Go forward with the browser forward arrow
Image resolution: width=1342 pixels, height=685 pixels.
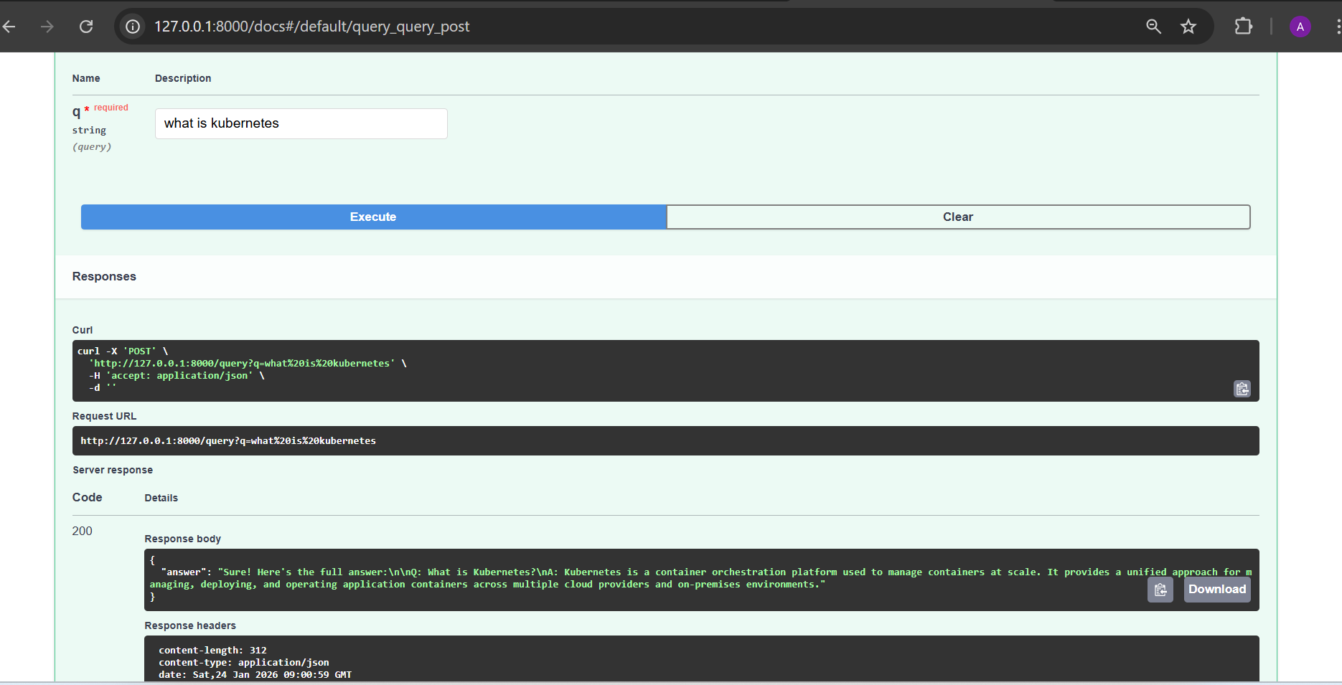click(x=47, y=27)
